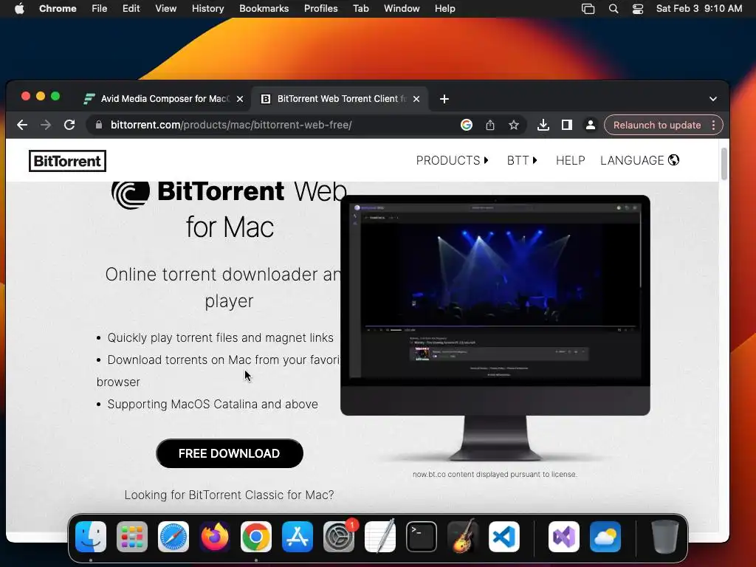Open the Profiles menu
The image size is (756, 567).
(x=320, y=9)
